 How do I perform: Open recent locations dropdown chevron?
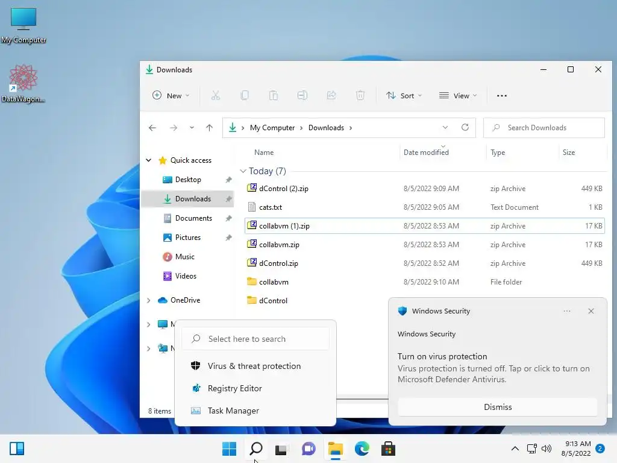click(x=192, y=128)
